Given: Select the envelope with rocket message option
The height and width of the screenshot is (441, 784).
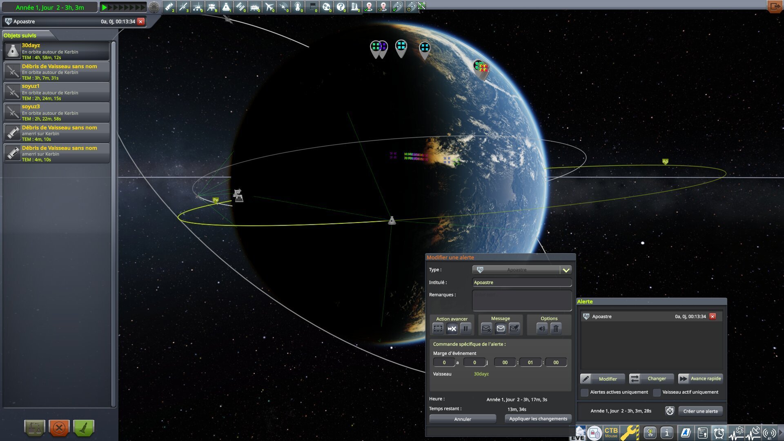Looking at the screenshot, I should [x=514, y=328].
